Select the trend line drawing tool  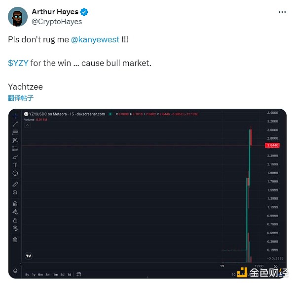pyautogui.click(x=15, y=124)
